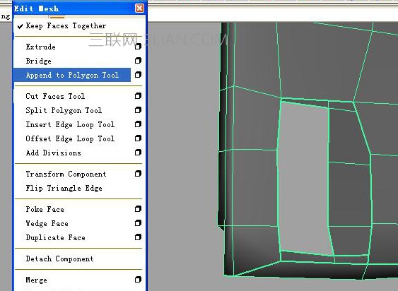Open Insert Edge Loop Tool options box

(138, 124)
